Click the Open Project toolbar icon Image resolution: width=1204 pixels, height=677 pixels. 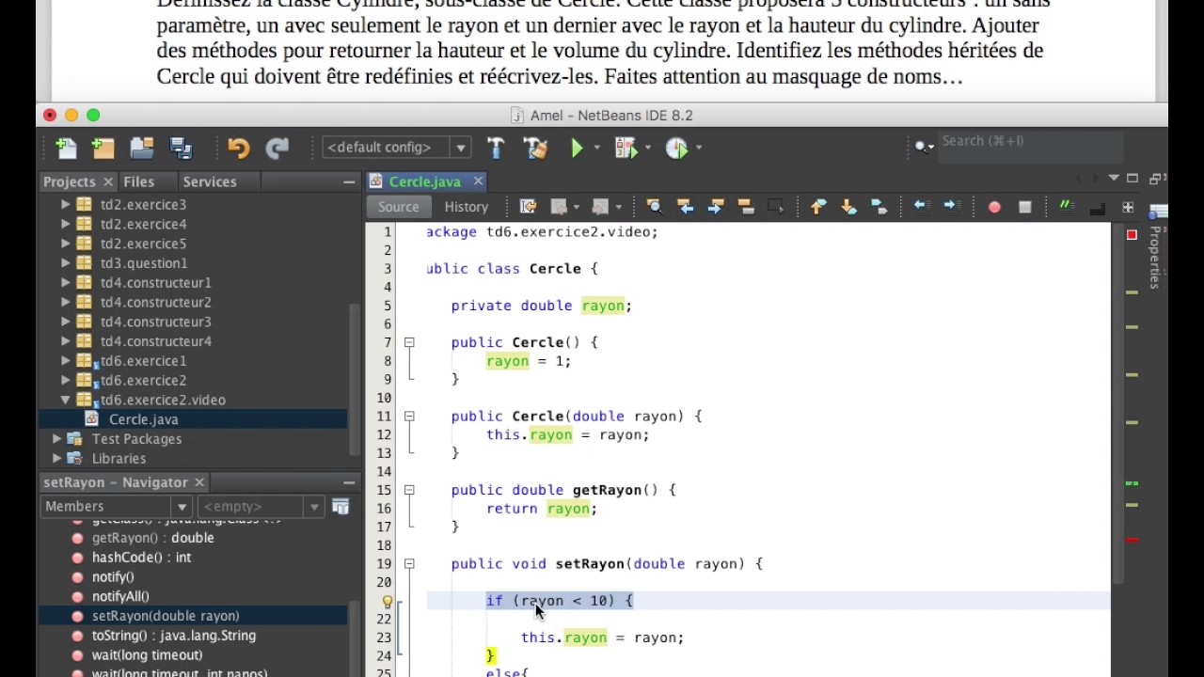[x=142, y=148]
